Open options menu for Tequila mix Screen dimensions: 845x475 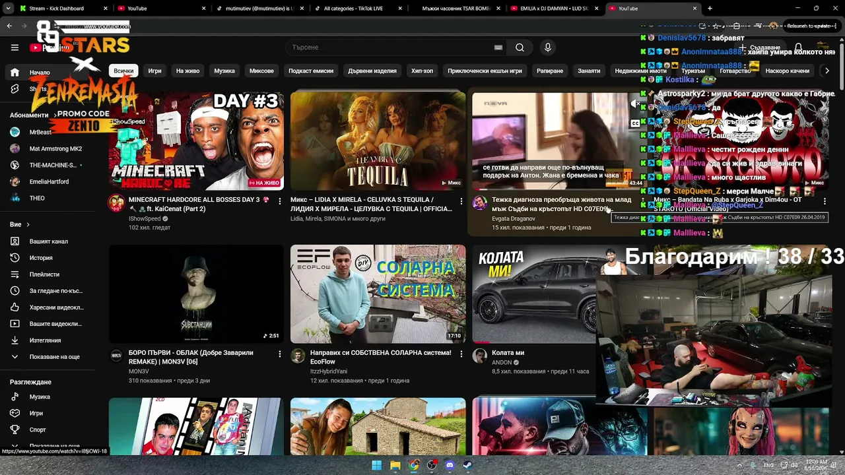tap(461, 201)
